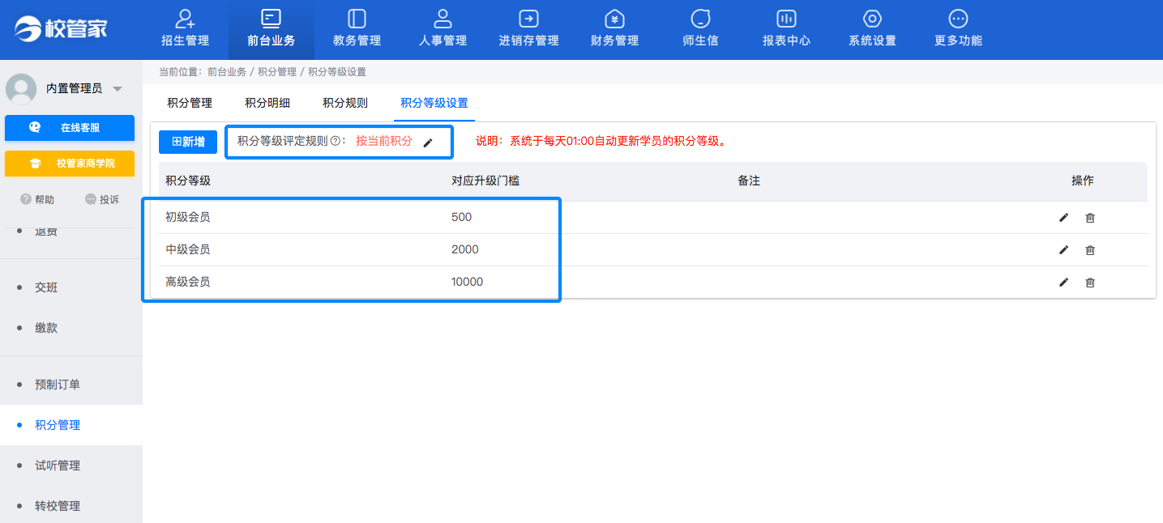Open 校管家商学院
The image size is (1163, 523).
point(69,164)
